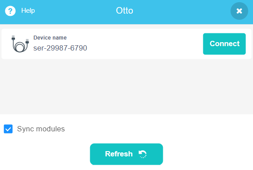
Task: Toggle module syncing via blue checkmark box
Action: (x=8, y=129)
